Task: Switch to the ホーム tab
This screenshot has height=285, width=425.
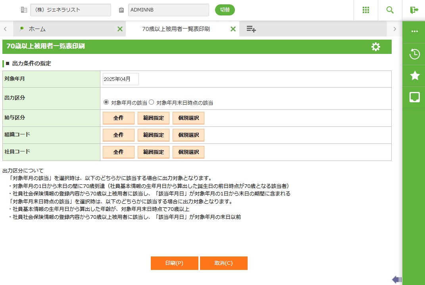Action: (x=37, y=29)
